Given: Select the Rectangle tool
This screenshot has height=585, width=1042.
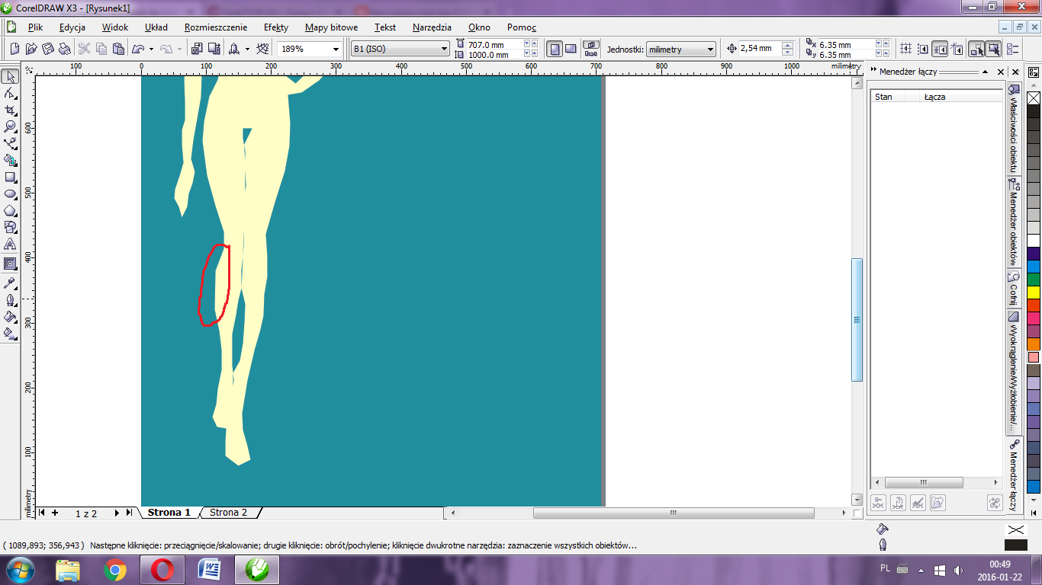Looking at the screenshot, I should coord(10,177).
